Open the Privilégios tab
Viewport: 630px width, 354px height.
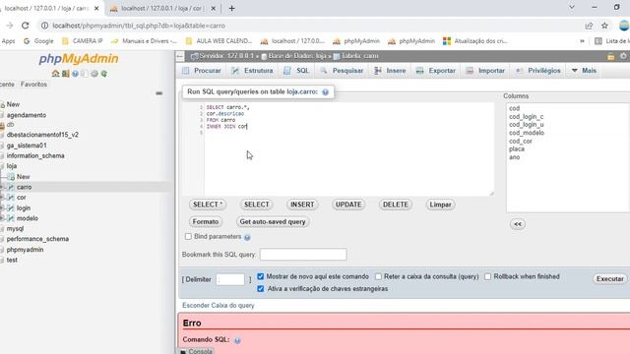[538, 71]
